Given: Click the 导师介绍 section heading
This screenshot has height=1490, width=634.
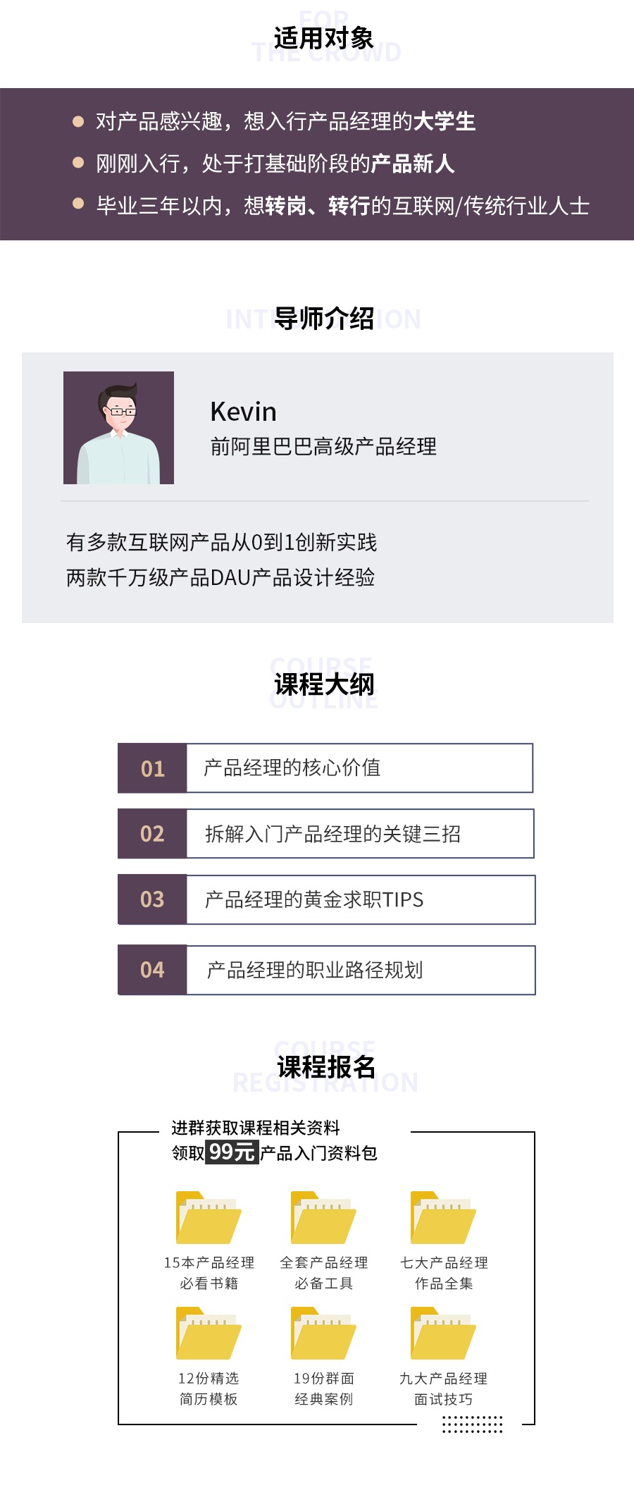Looking at the screenshot, I should (323, 319).
